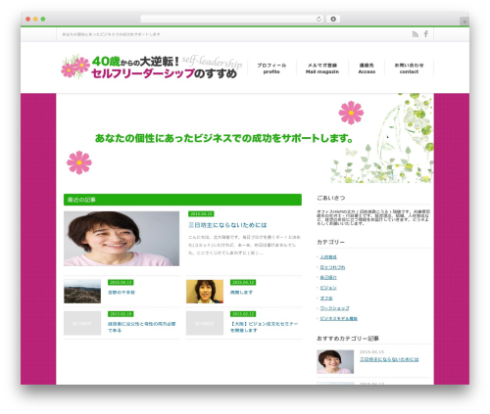Click the おすすめカテゴリー記事 sidebar heading

(x=348, y=339)
